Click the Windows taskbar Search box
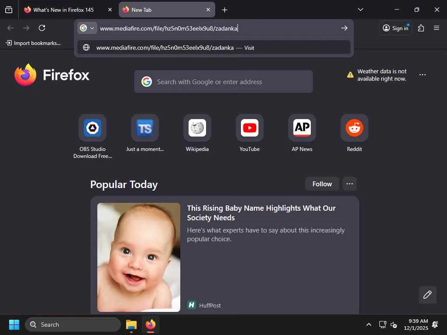Screen dimensions: 447x335 73,325
